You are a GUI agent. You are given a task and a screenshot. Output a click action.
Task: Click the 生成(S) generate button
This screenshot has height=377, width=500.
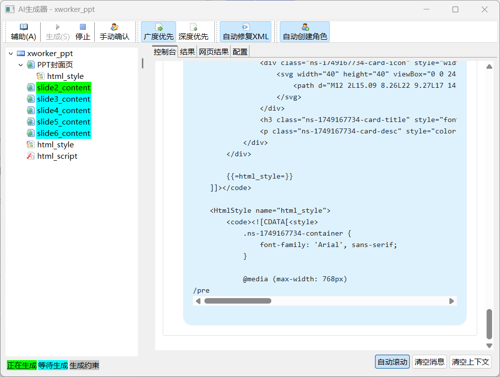pos(58,32)
